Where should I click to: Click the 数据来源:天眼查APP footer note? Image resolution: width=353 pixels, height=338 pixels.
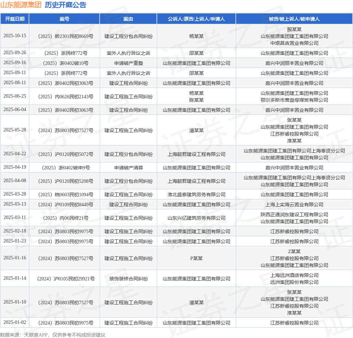[53, 335]
